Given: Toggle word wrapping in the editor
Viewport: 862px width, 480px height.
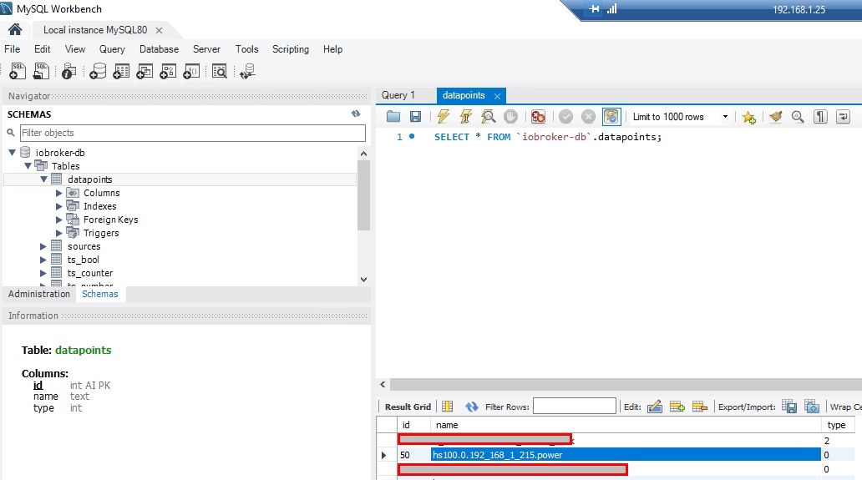Looking at the screenshot, I should tap(843, 116).
